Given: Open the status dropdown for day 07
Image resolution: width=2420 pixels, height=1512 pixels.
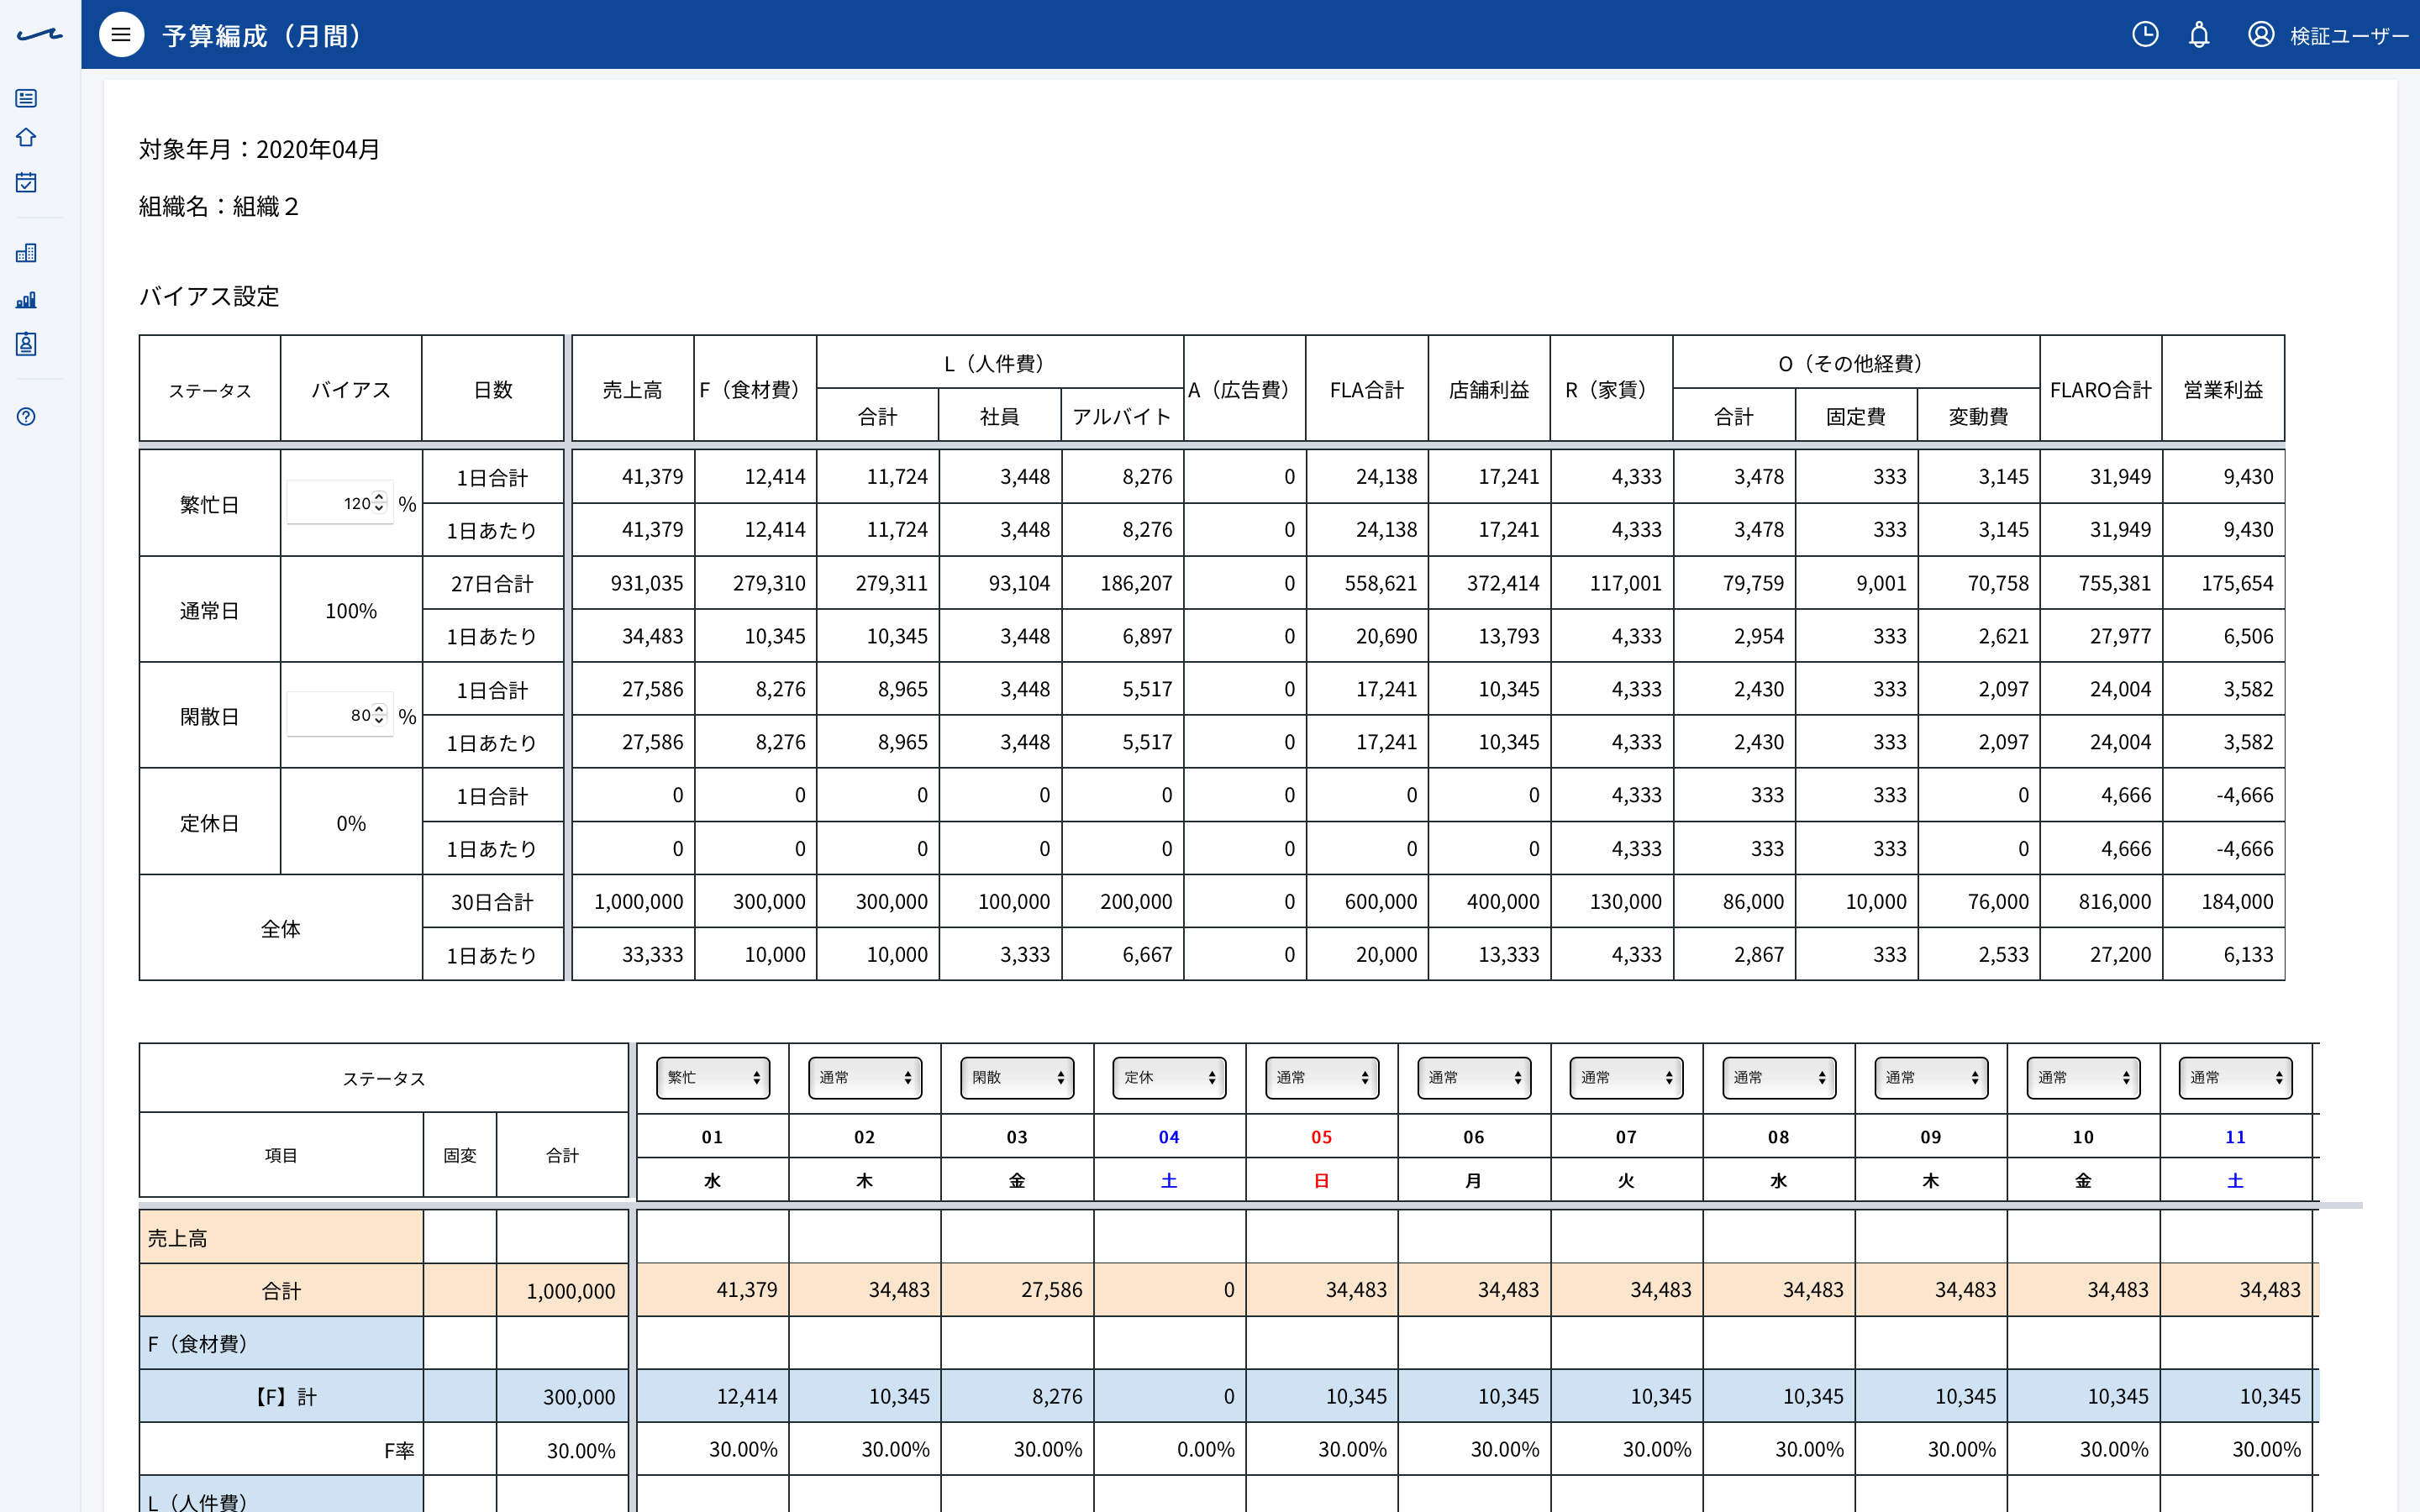Looking at the screenshot, I should (x=1627, y=1078).
